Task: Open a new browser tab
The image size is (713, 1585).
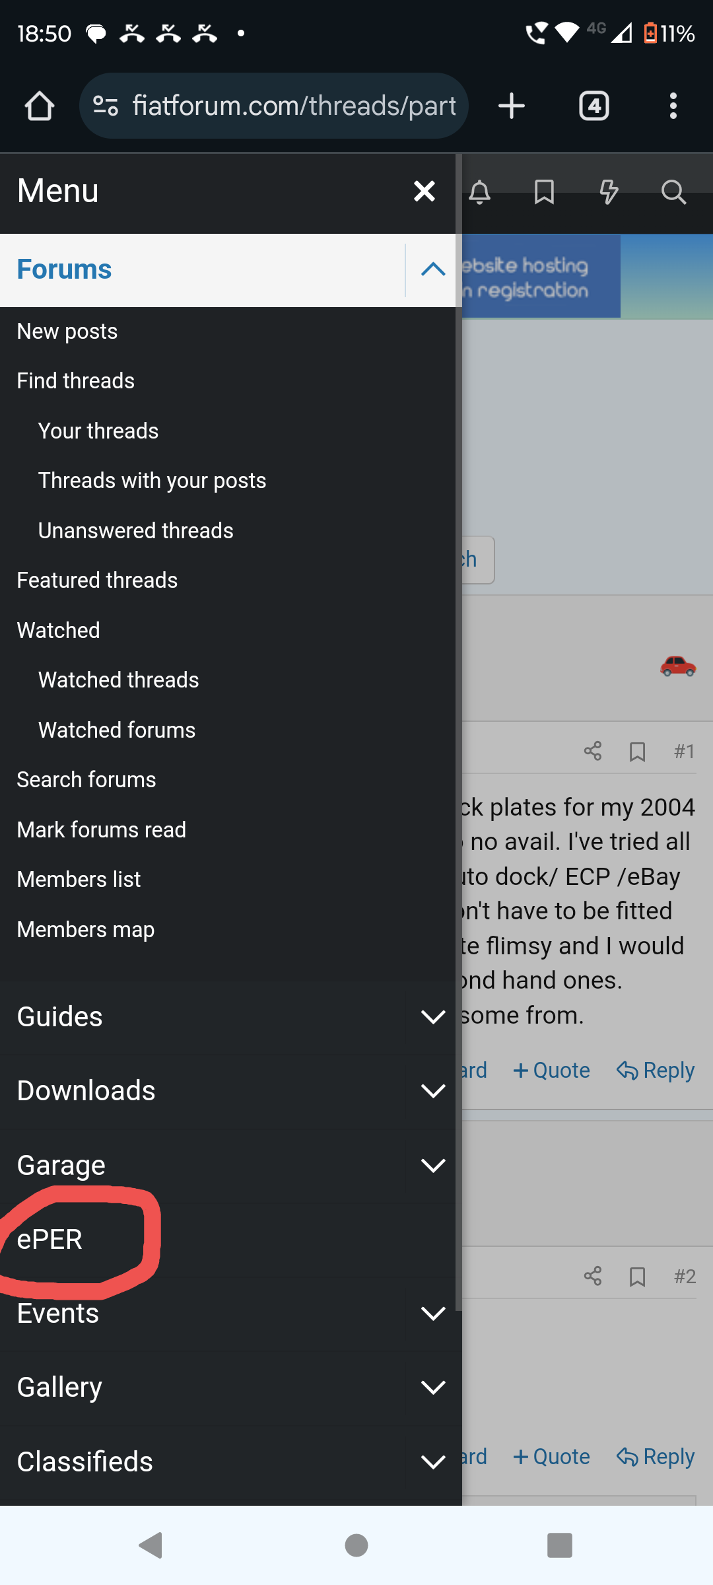Action: (512, 106)
